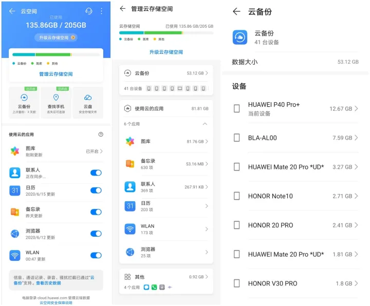The width and height of the screenshot is (370, 306).
Task: Open 管理云存储空间 link
Action: tap(56, 74)
